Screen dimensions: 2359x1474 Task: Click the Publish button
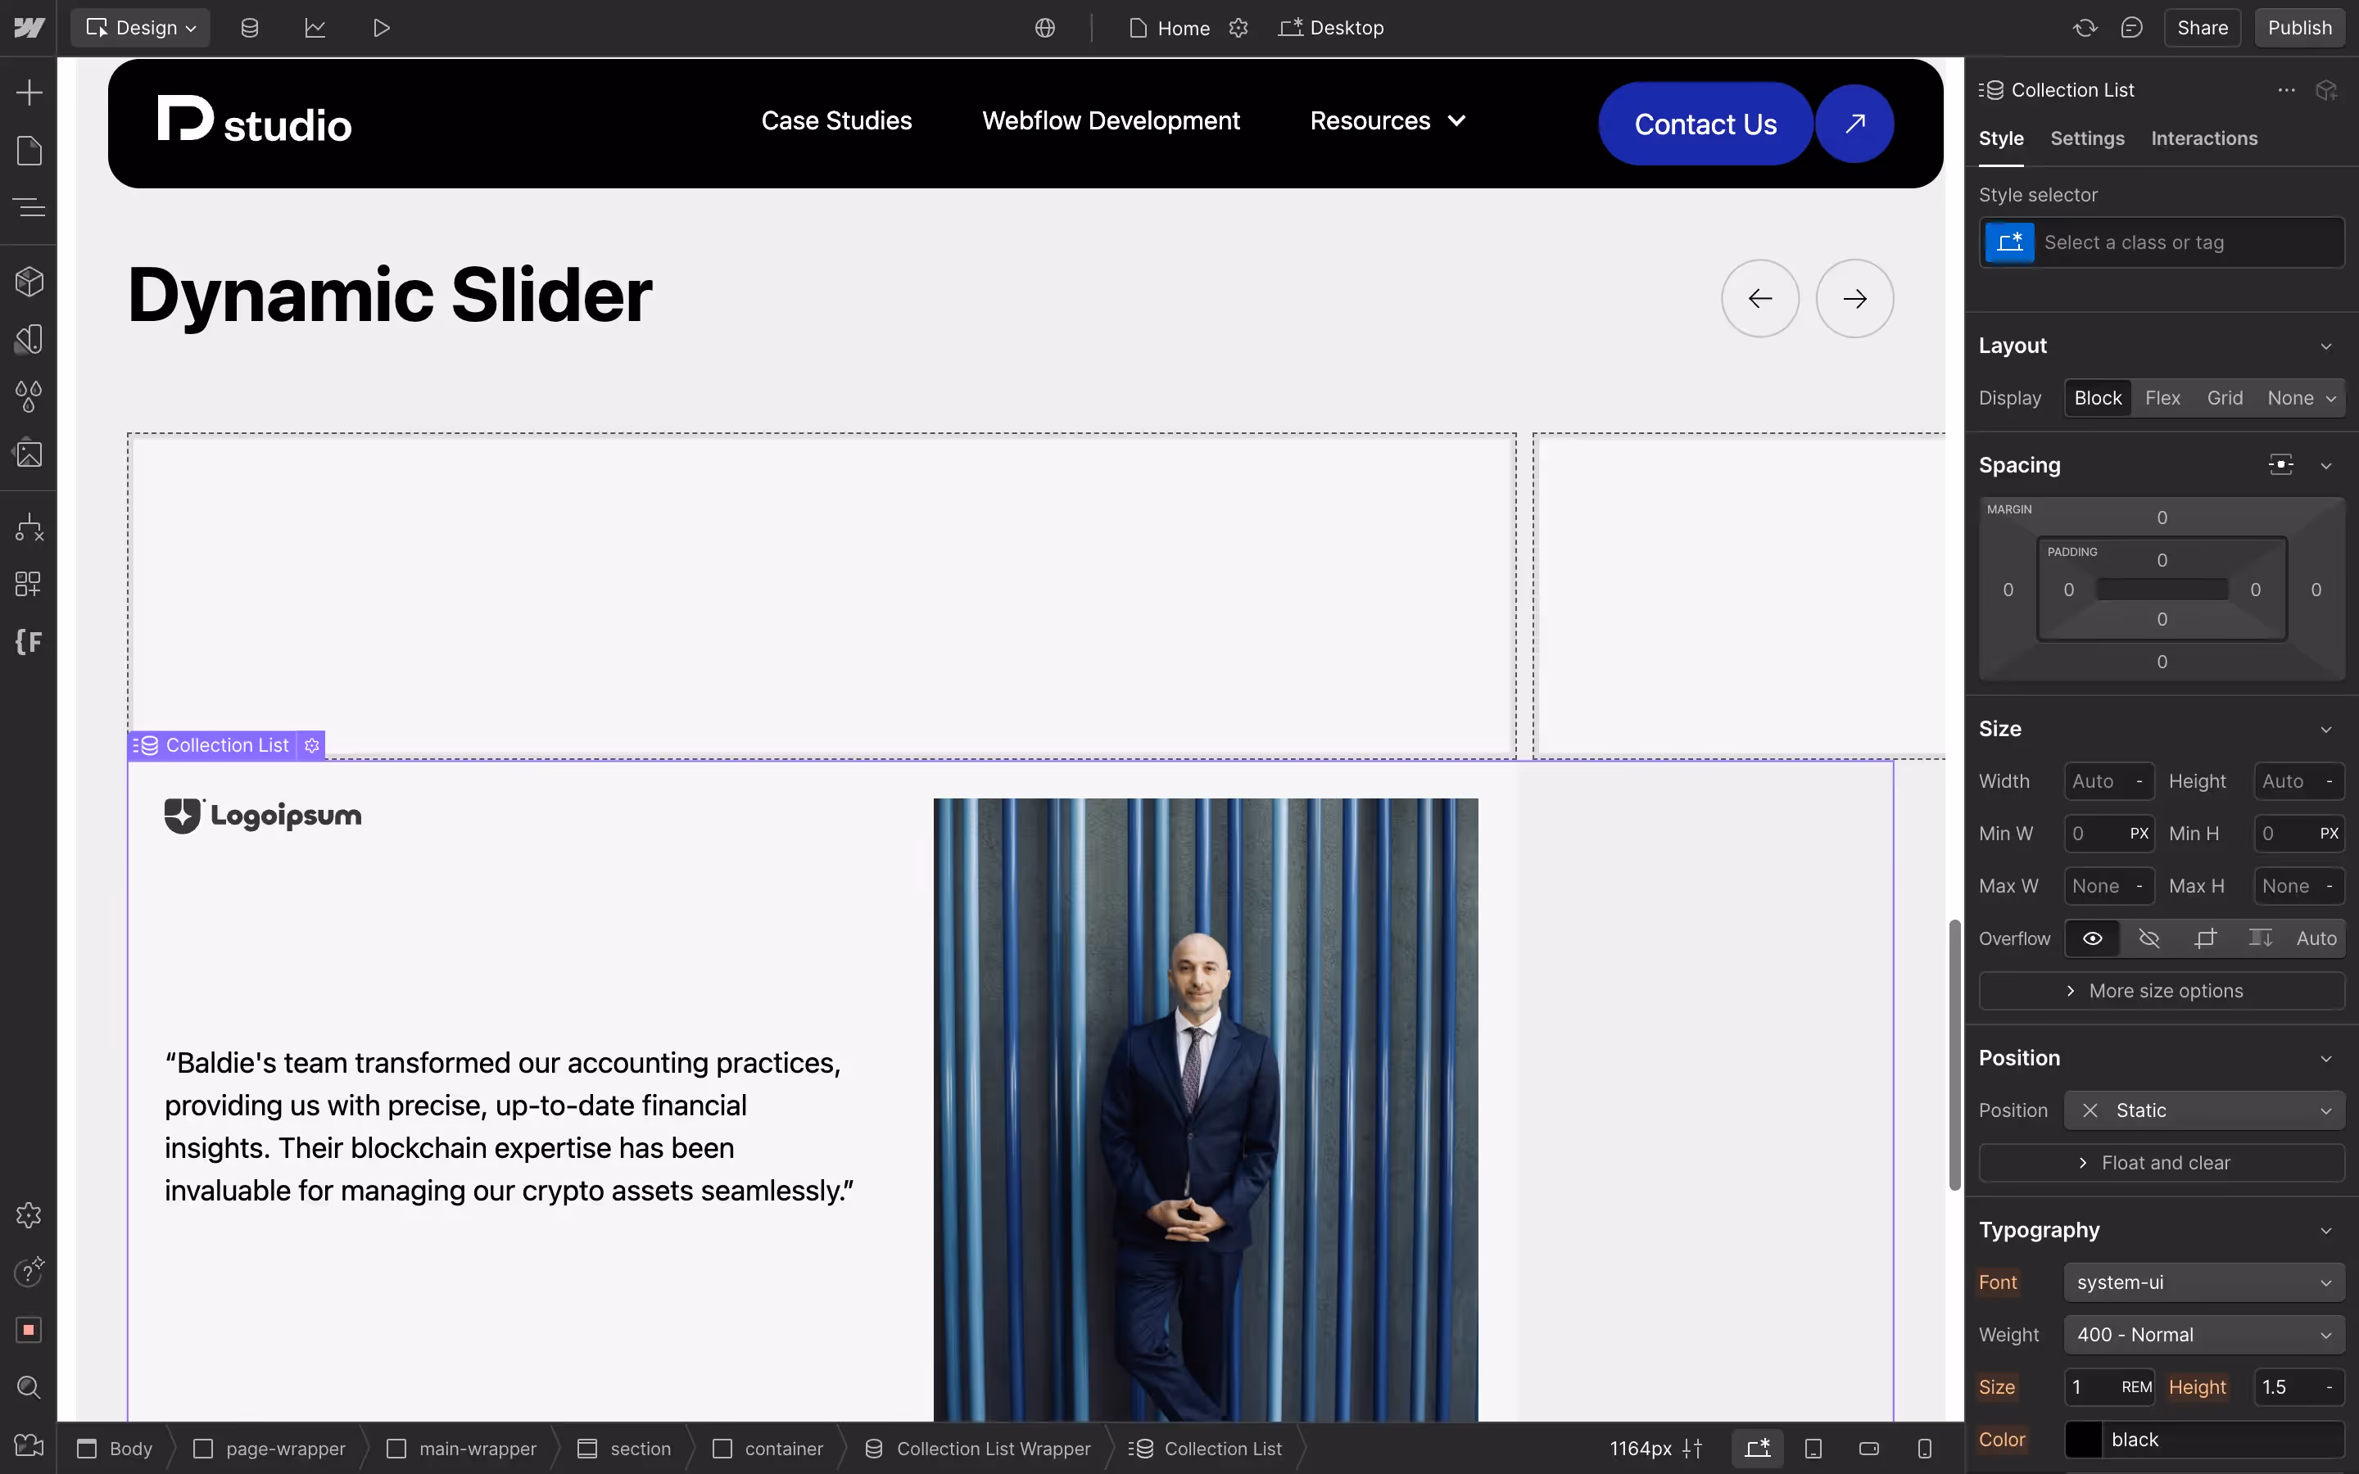pos(2299,27)
